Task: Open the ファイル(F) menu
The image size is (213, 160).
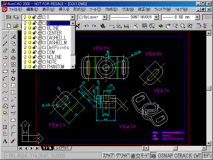Action: 15,9
